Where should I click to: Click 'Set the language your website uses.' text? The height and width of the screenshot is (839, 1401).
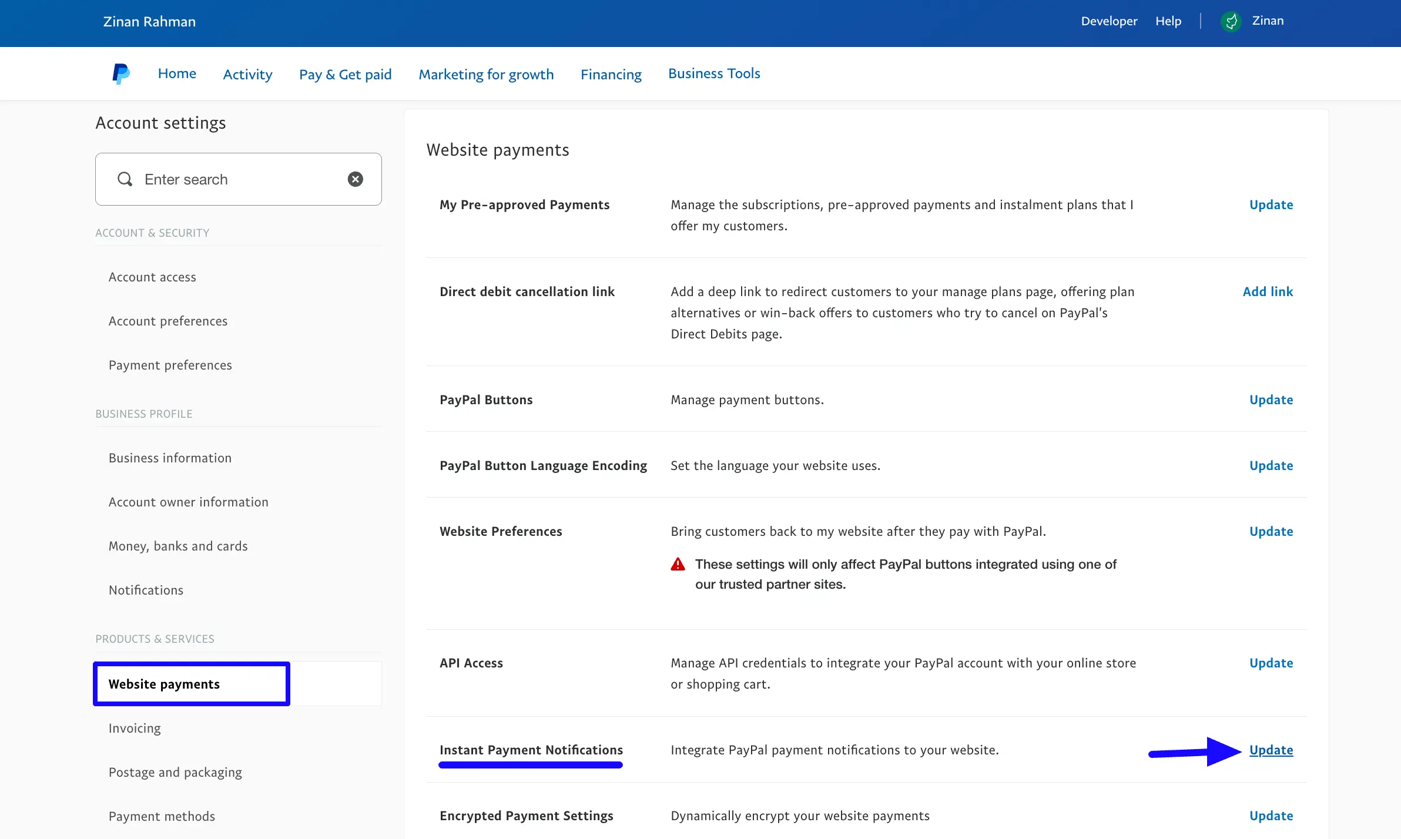point(775,465)
